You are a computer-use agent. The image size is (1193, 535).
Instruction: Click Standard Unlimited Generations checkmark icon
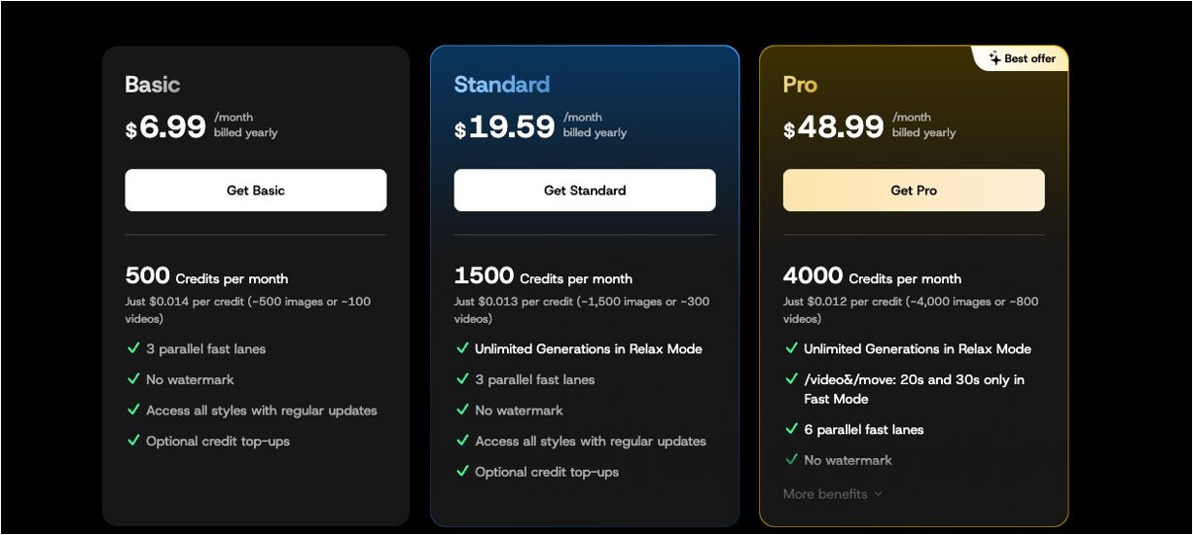pyautogui.click(x=462, y=348)
